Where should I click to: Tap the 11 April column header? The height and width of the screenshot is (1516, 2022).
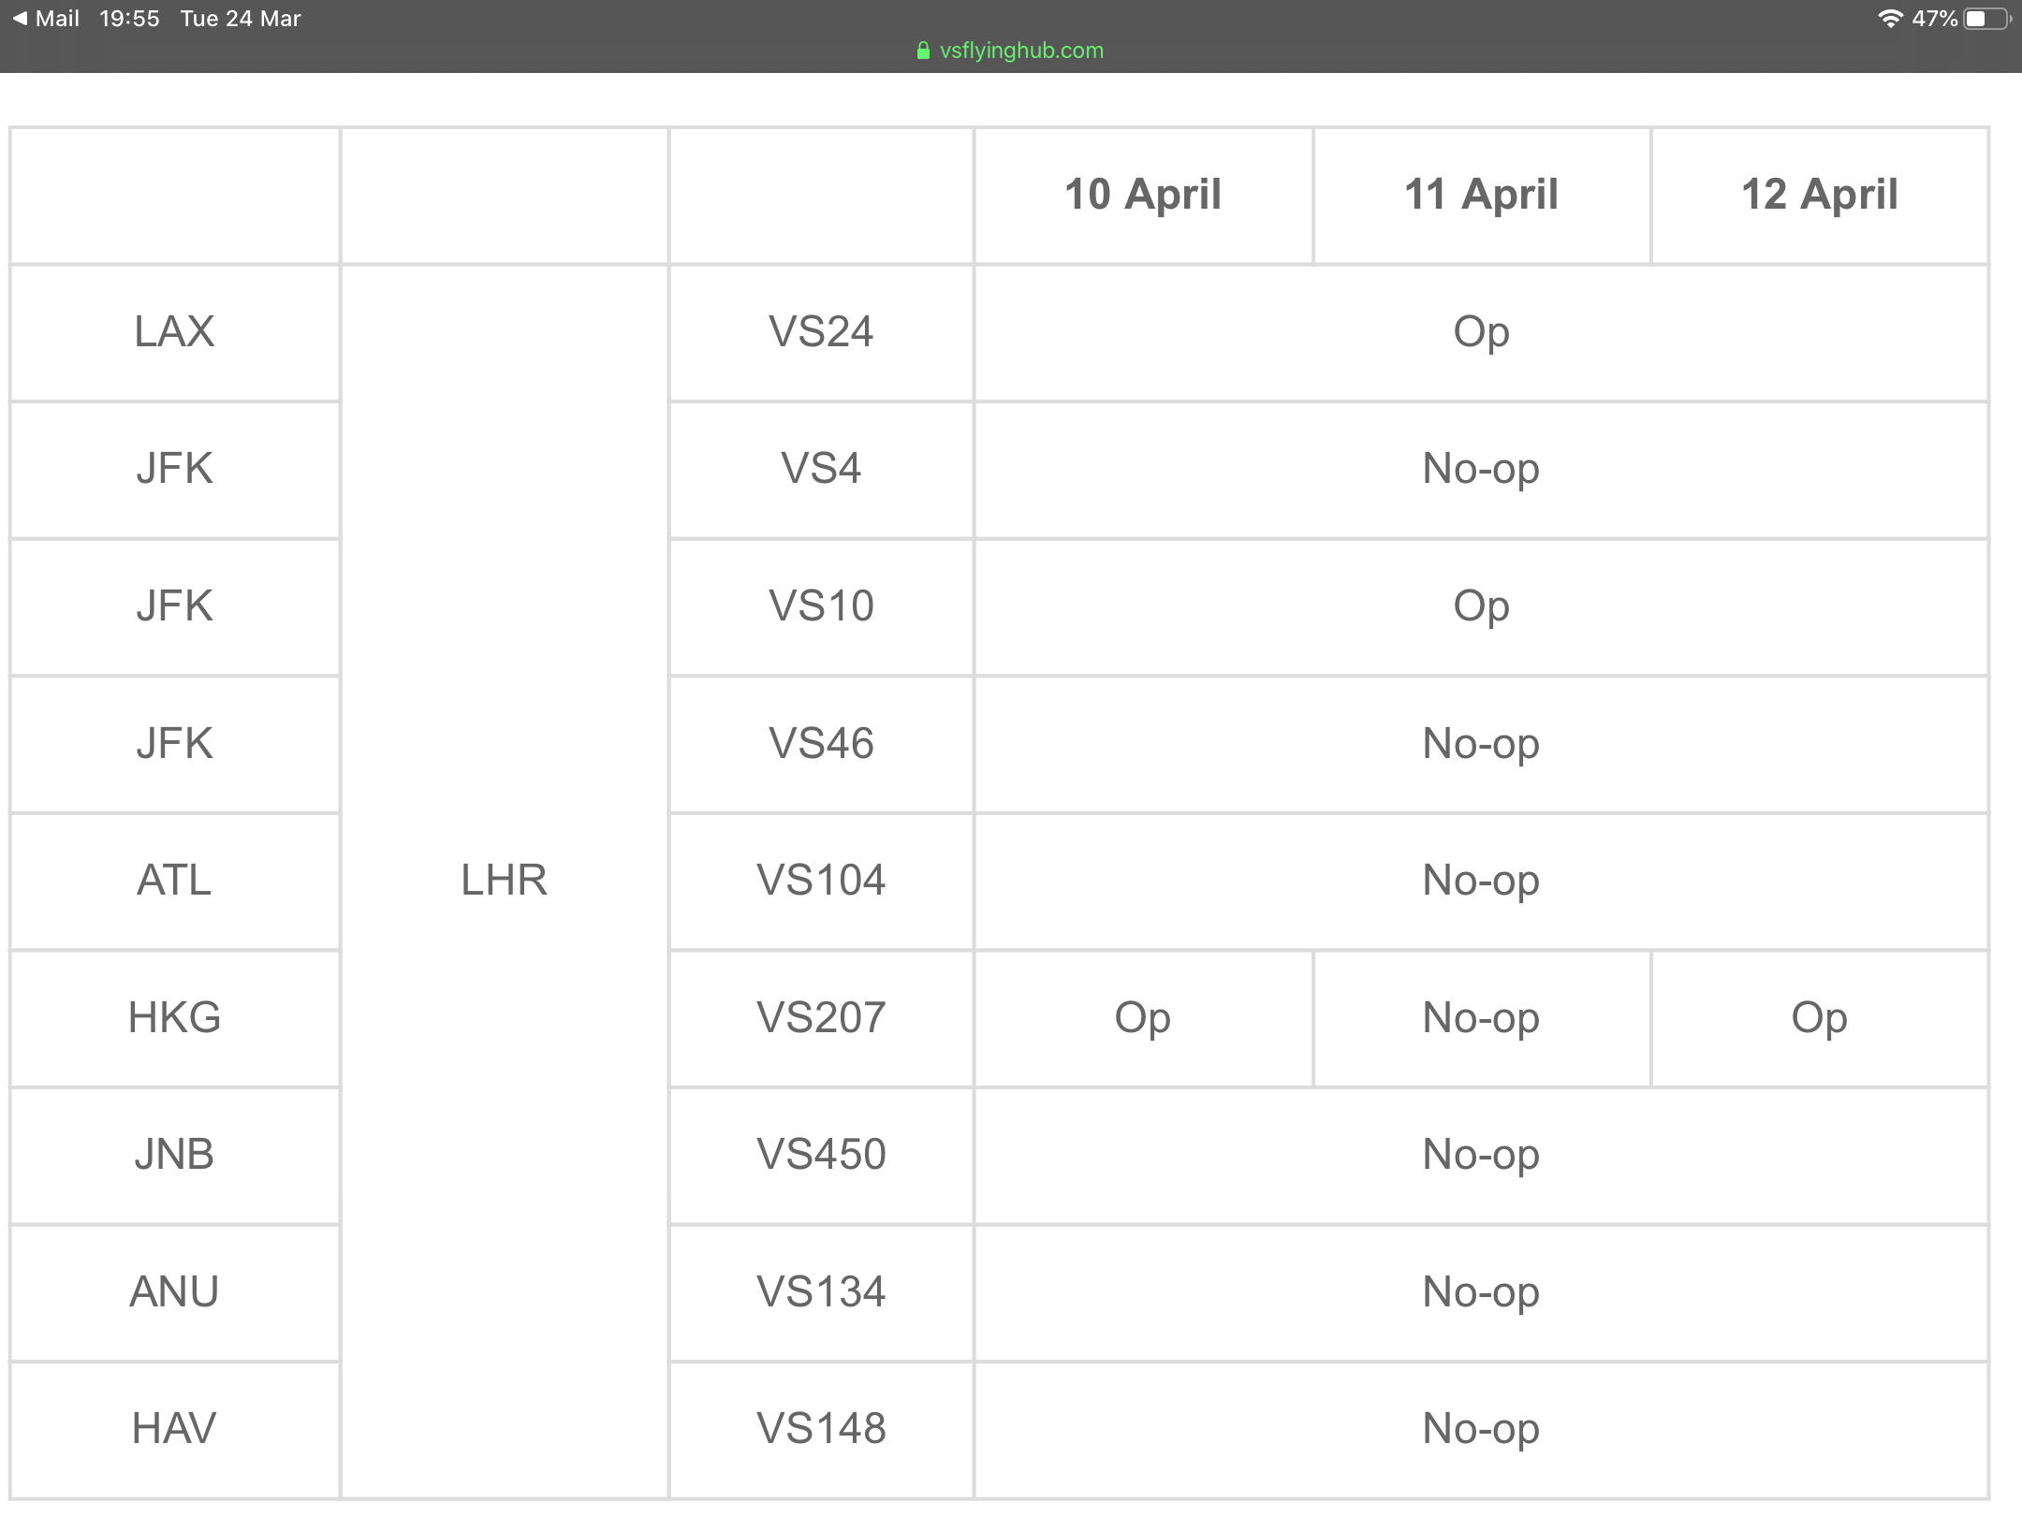(1481, 195)
